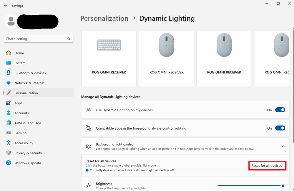Click the Accounts person icon

tap(9, 113)
